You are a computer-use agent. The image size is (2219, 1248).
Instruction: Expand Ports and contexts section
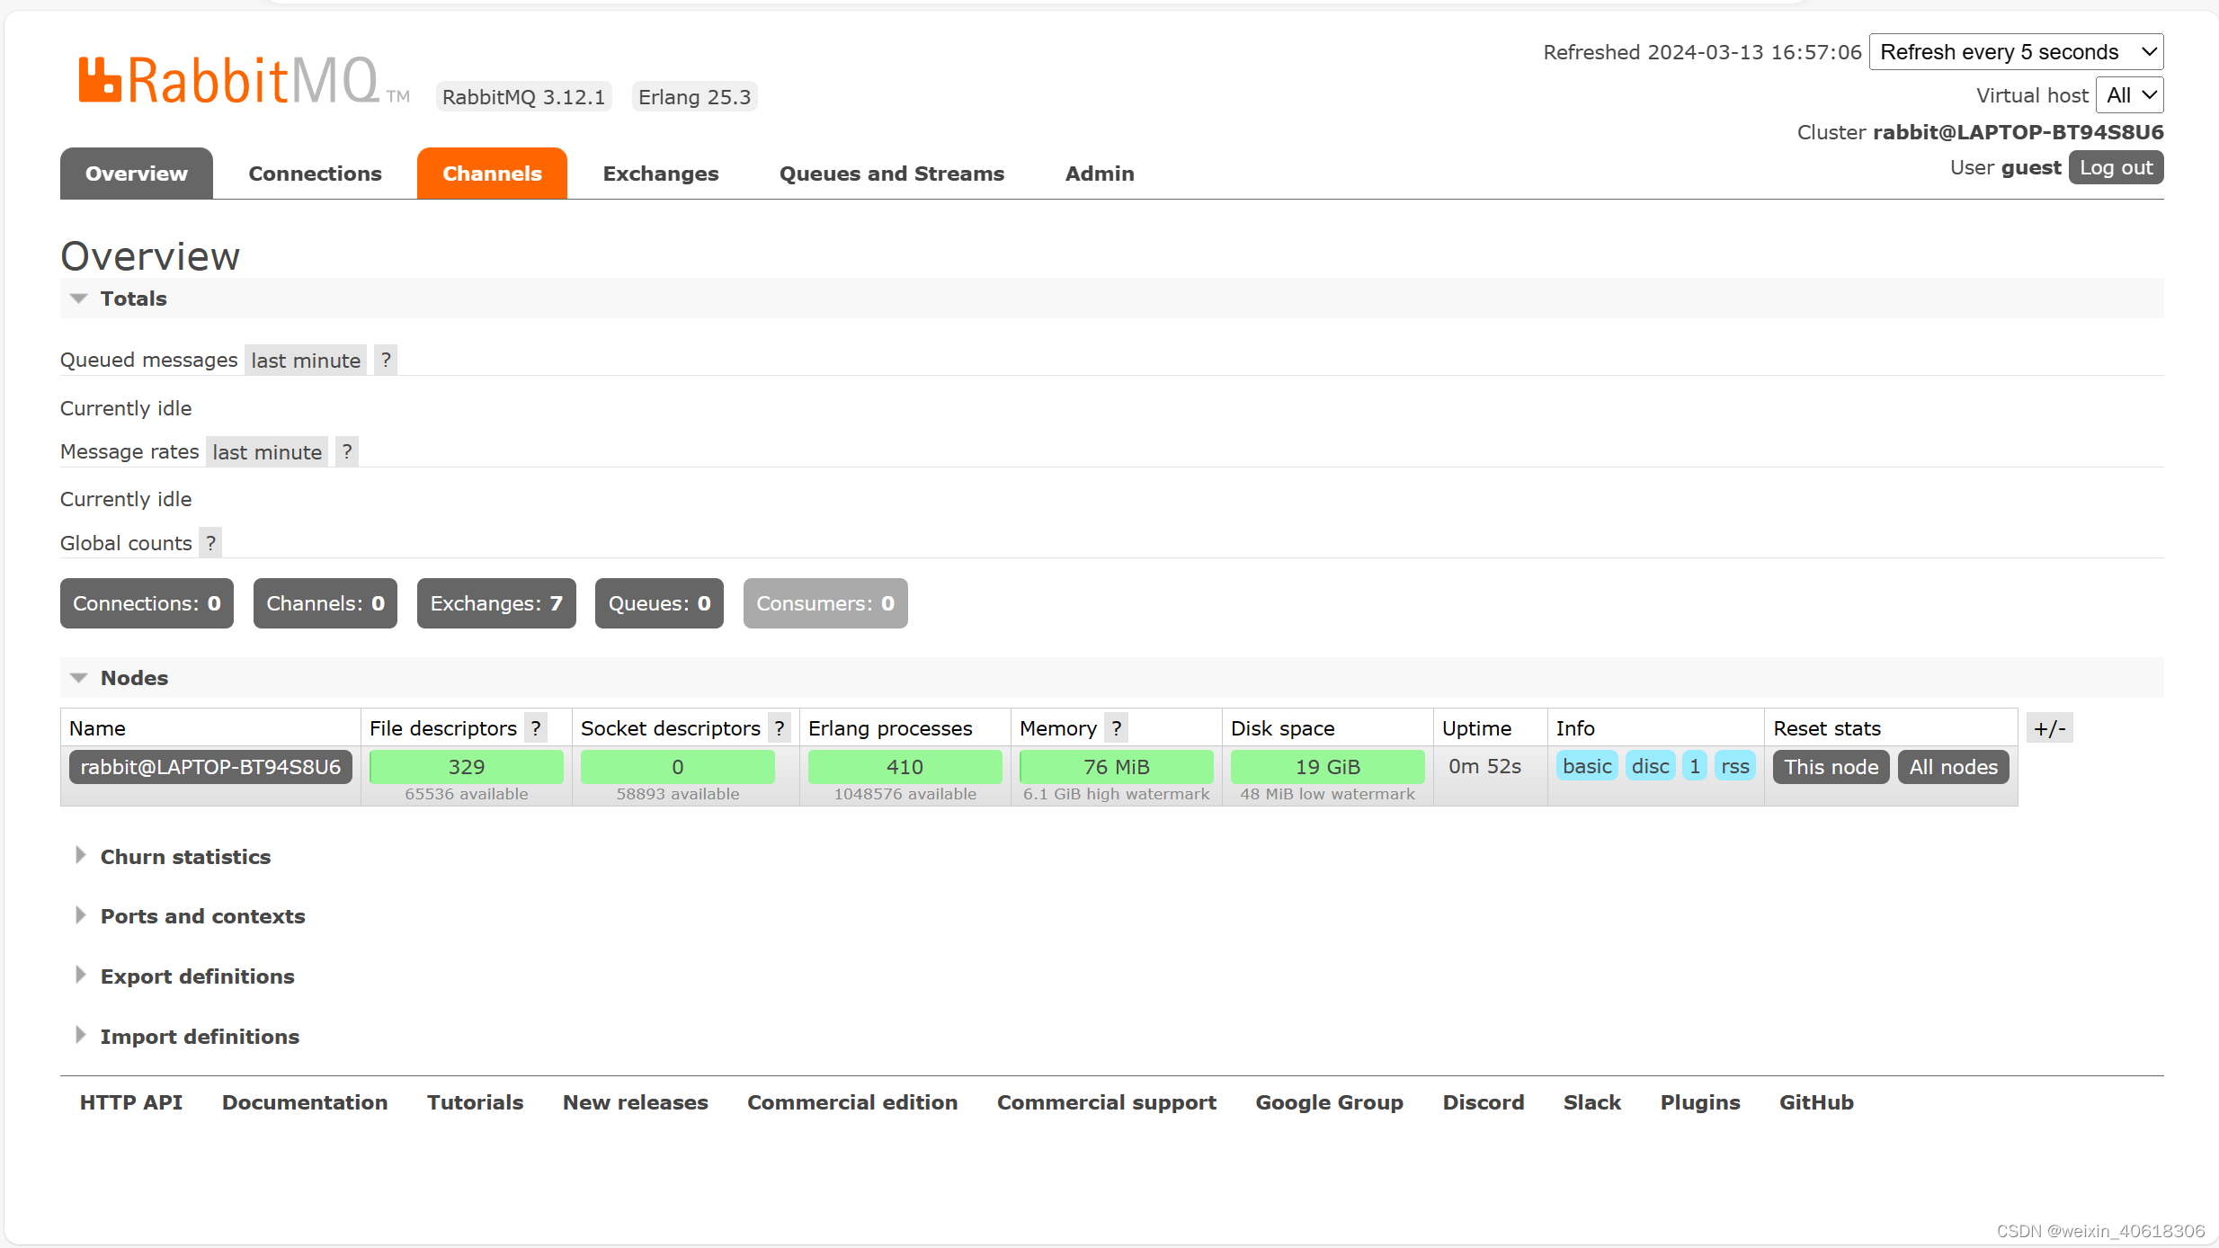202,916
